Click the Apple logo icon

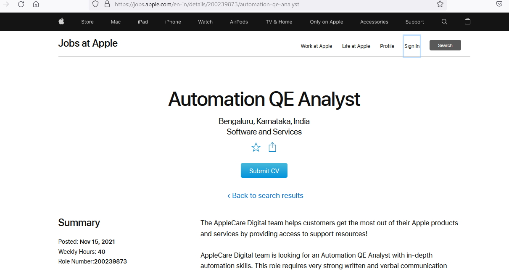coord(61,21)
